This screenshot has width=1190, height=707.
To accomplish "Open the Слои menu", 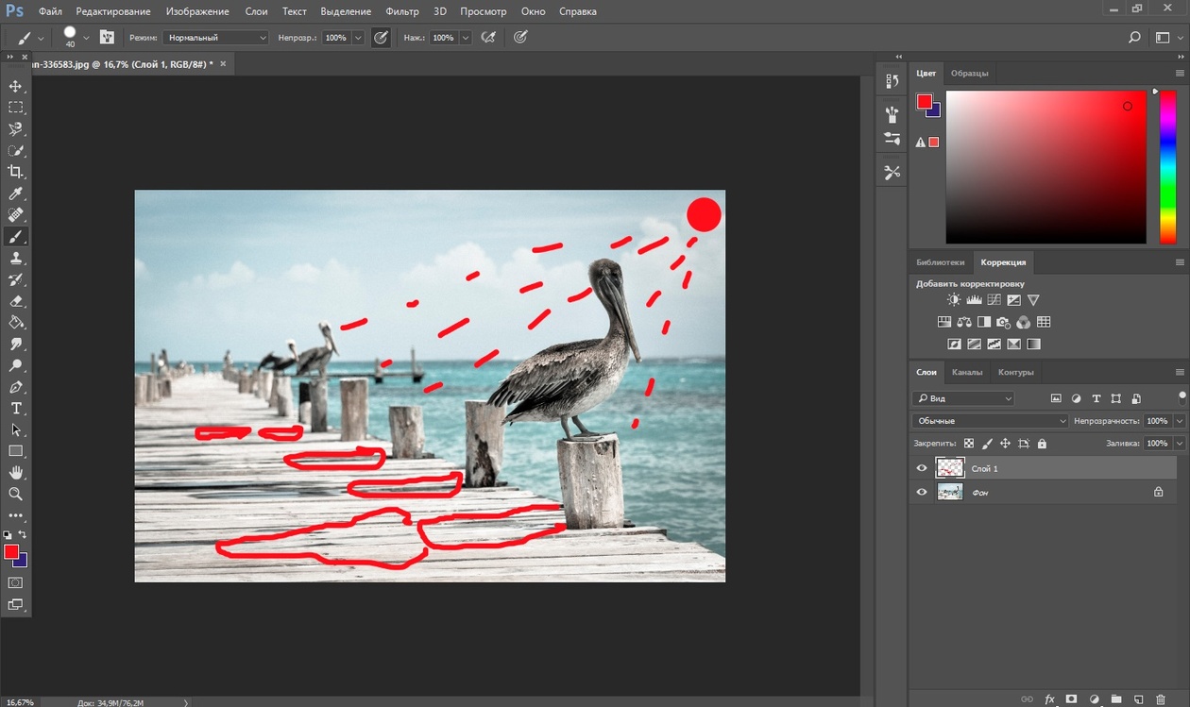I will [256, 11].
